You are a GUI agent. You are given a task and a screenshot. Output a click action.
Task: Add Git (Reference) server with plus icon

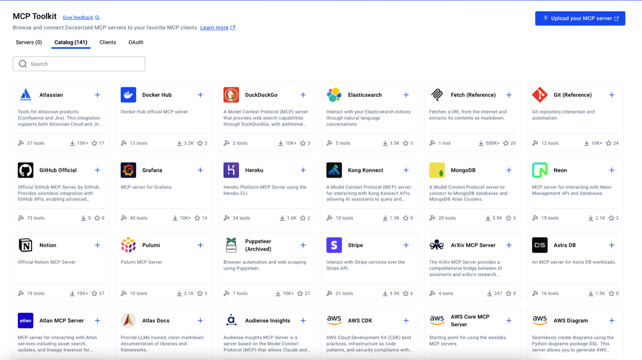[612, 95]
